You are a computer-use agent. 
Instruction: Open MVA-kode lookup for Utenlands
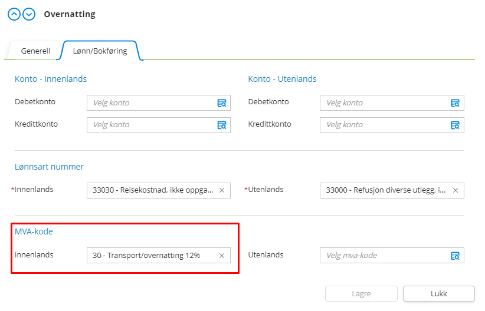click(455, 256)
